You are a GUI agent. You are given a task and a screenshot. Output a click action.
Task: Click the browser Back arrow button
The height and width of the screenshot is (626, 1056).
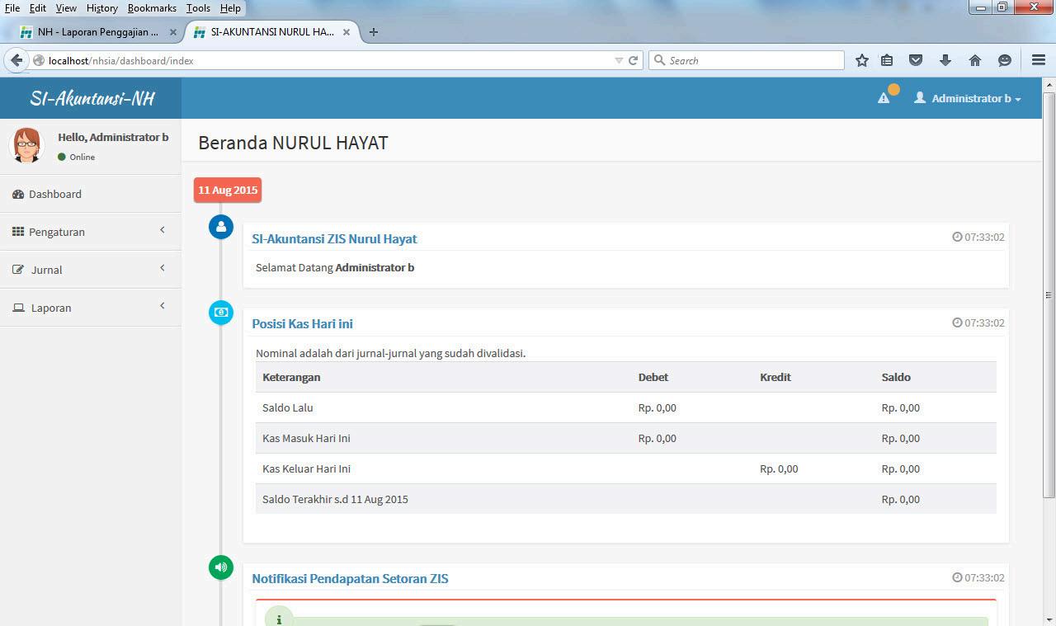click(x=16, y=60)
